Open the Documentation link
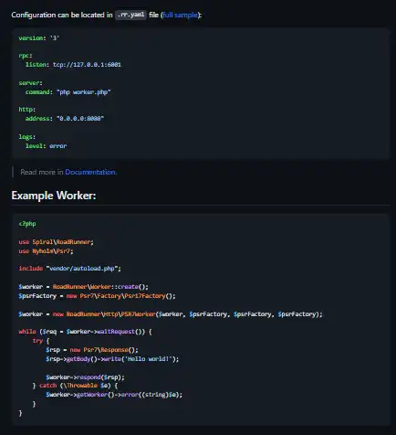 [x=90, y=172]
